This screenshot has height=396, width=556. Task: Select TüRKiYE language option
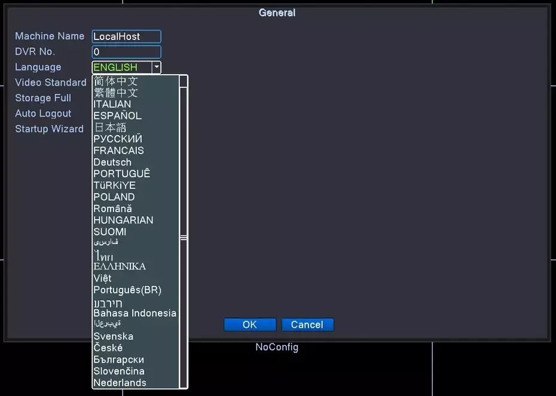(x=114, y=185)
